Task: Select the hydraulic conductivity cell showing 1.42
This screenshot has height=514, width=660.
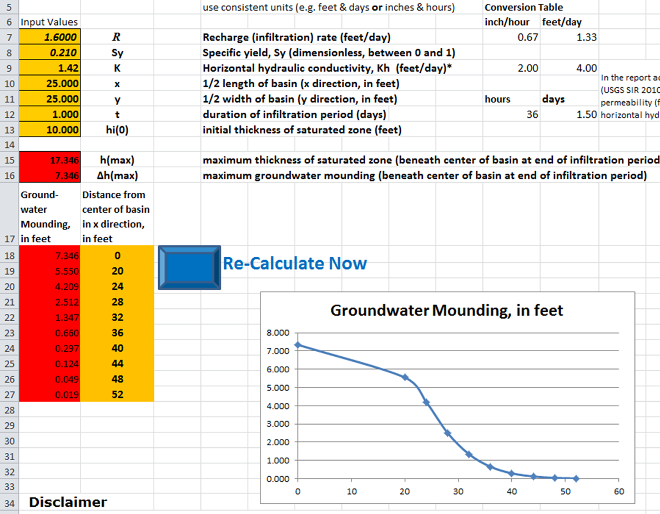Action: pos(50,68)
